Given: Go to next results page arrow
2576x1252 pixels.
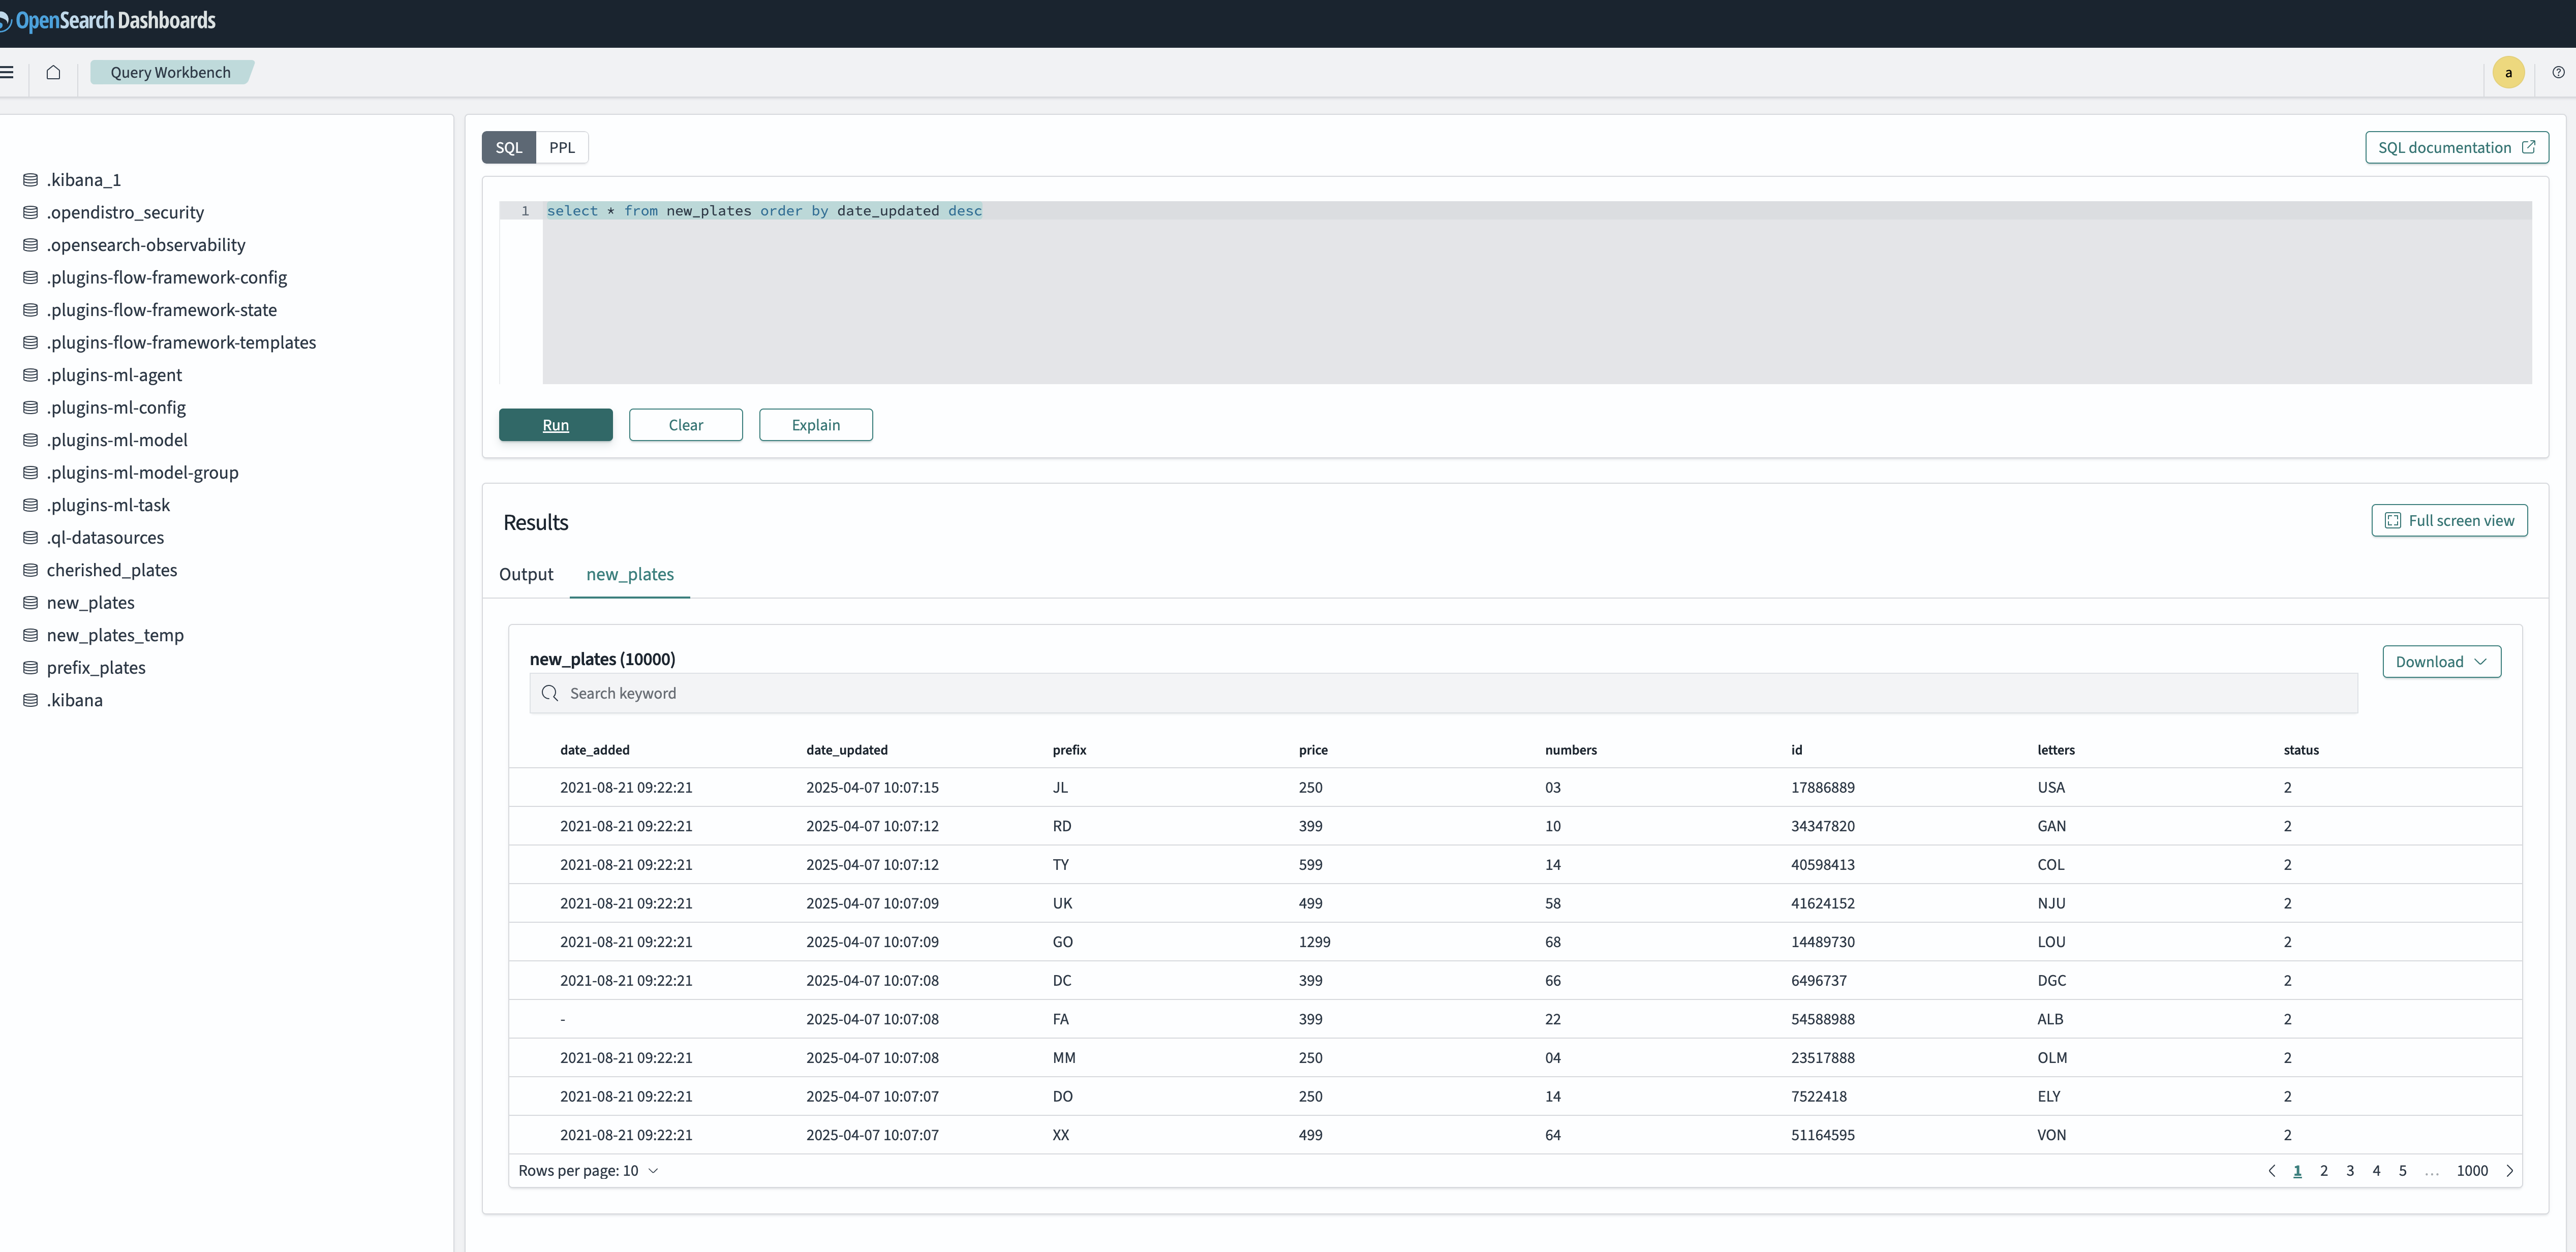Looking at the screenshot, I should click(x=2509, y=1171).
